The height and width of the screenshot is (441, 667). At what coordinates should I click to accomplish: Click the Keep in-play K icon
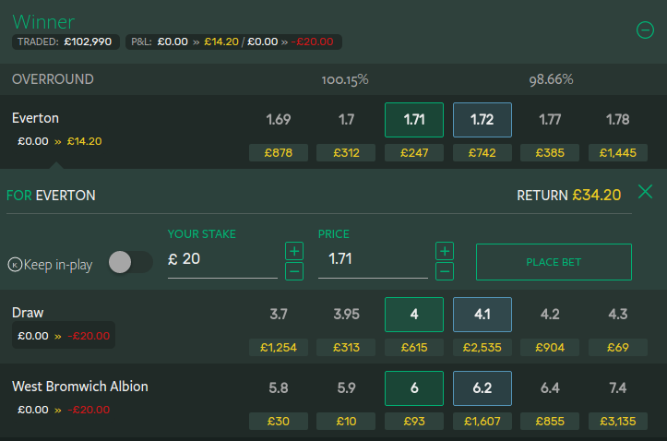pos(15,265)
